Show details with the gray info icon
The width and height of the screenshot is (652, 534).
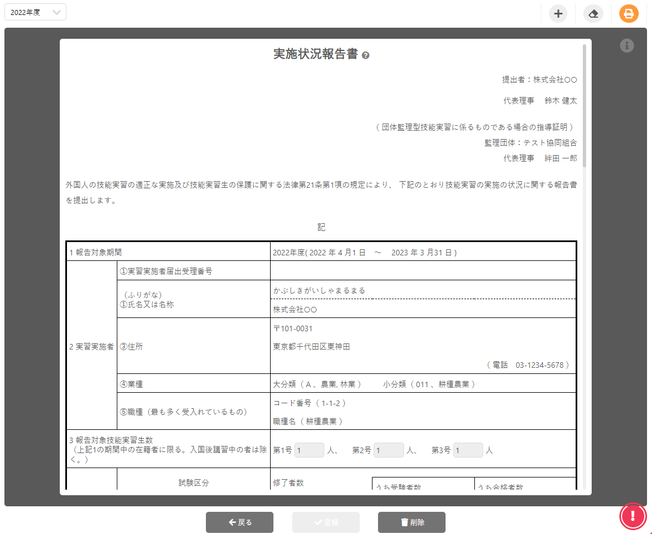point(627,45)
